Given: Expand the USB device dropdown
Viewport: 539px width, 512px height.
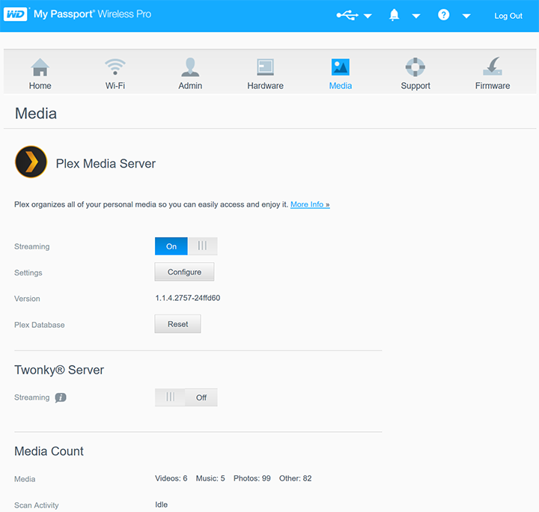Looking at the screenshot, I should 354,15.
